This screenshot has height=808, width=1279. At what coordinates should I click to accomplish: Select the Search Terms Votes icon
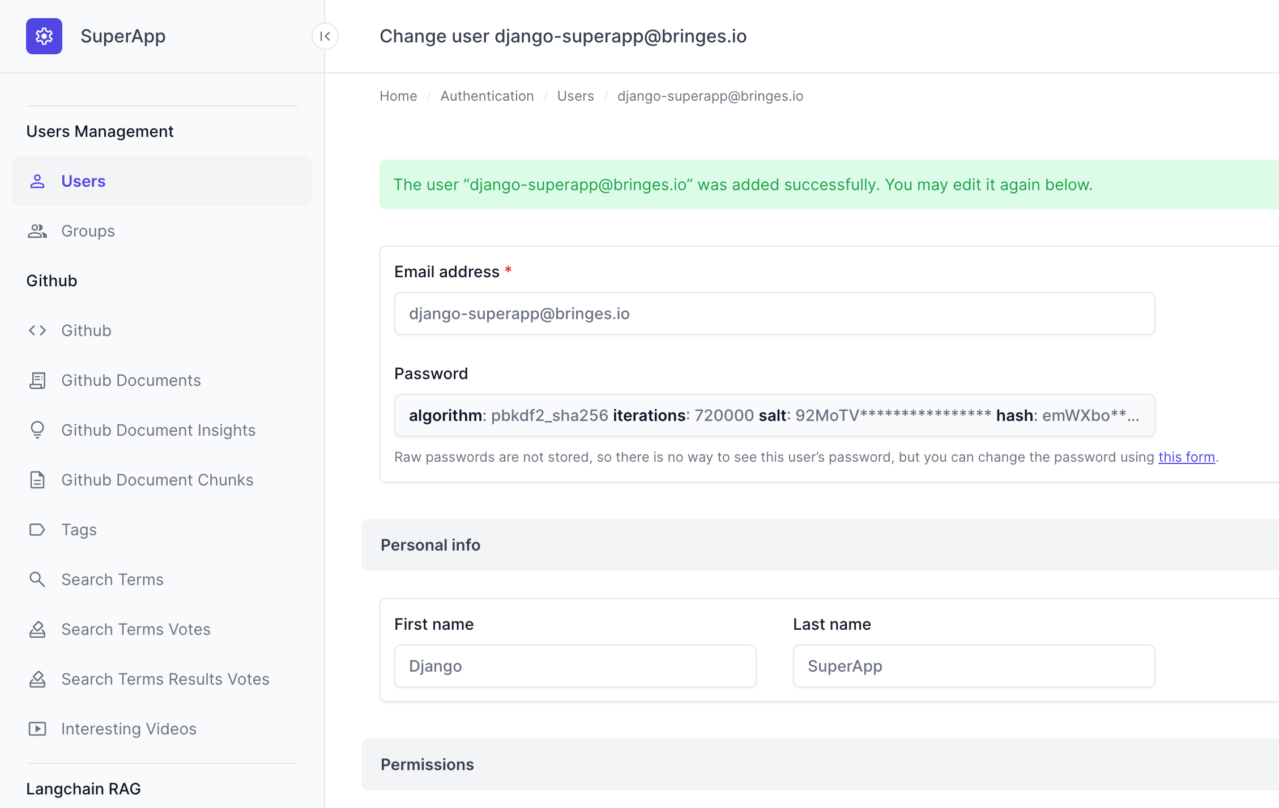click(37, 629)
